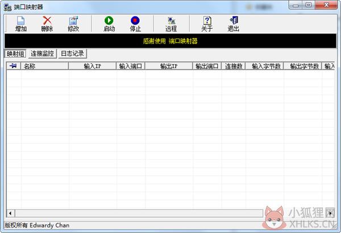Click the 删除 (Delete) red X icon
Screen dimensions: 341x233
[x=47, y=24]
